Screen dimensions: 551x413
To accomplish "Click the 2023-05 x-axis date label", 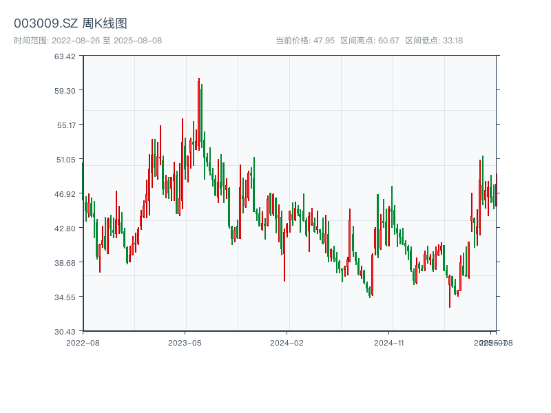I will [185, 342].
